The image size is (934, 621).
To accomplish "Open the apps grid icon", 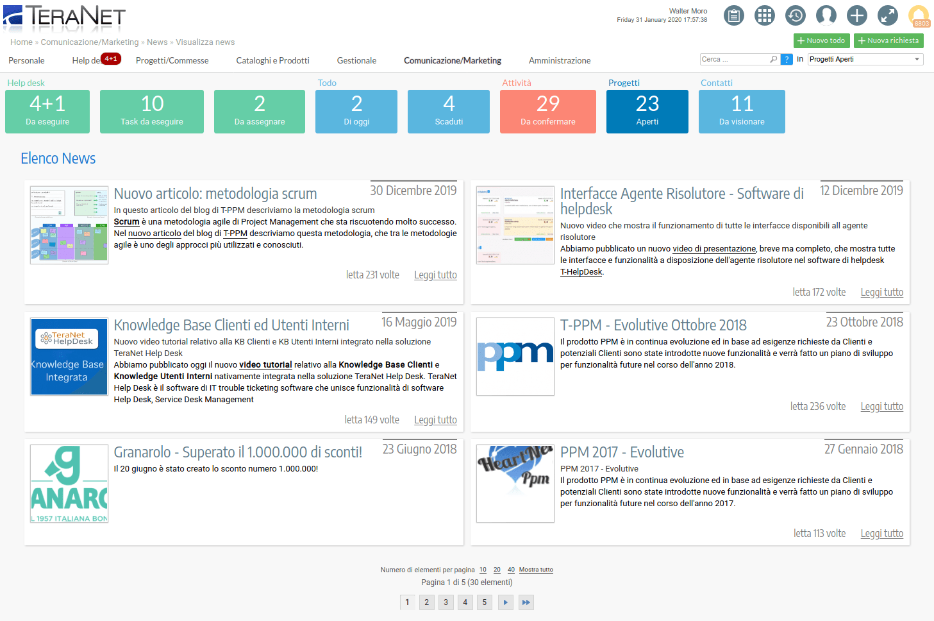I will [x=764, y=15].
